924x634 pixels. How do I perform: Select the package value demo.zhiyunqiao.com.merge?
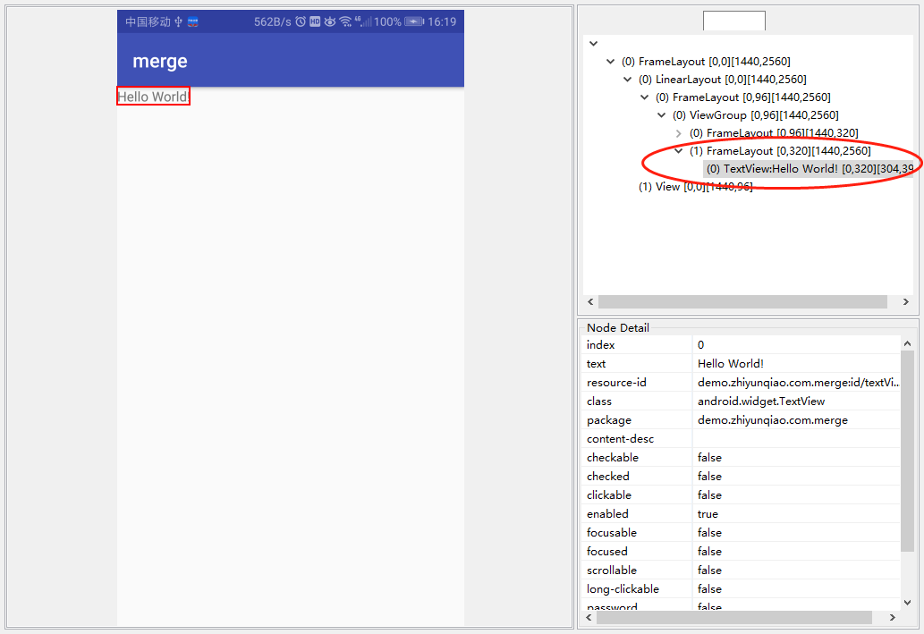coord(797,420)
